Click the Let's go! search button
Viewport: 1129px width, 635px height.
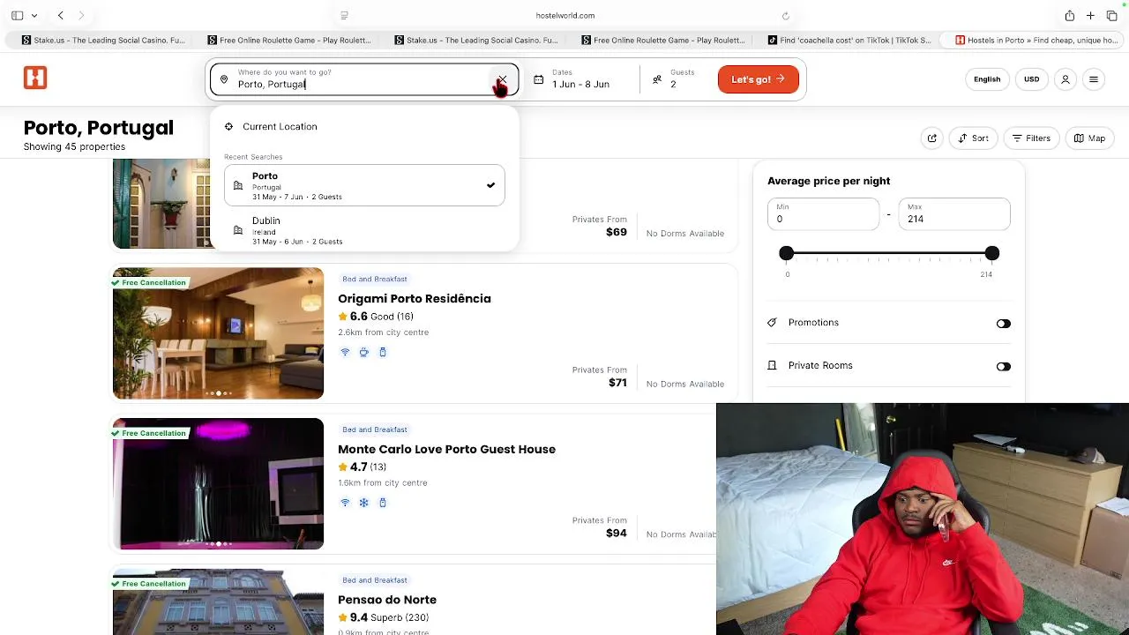click(759, 79)
